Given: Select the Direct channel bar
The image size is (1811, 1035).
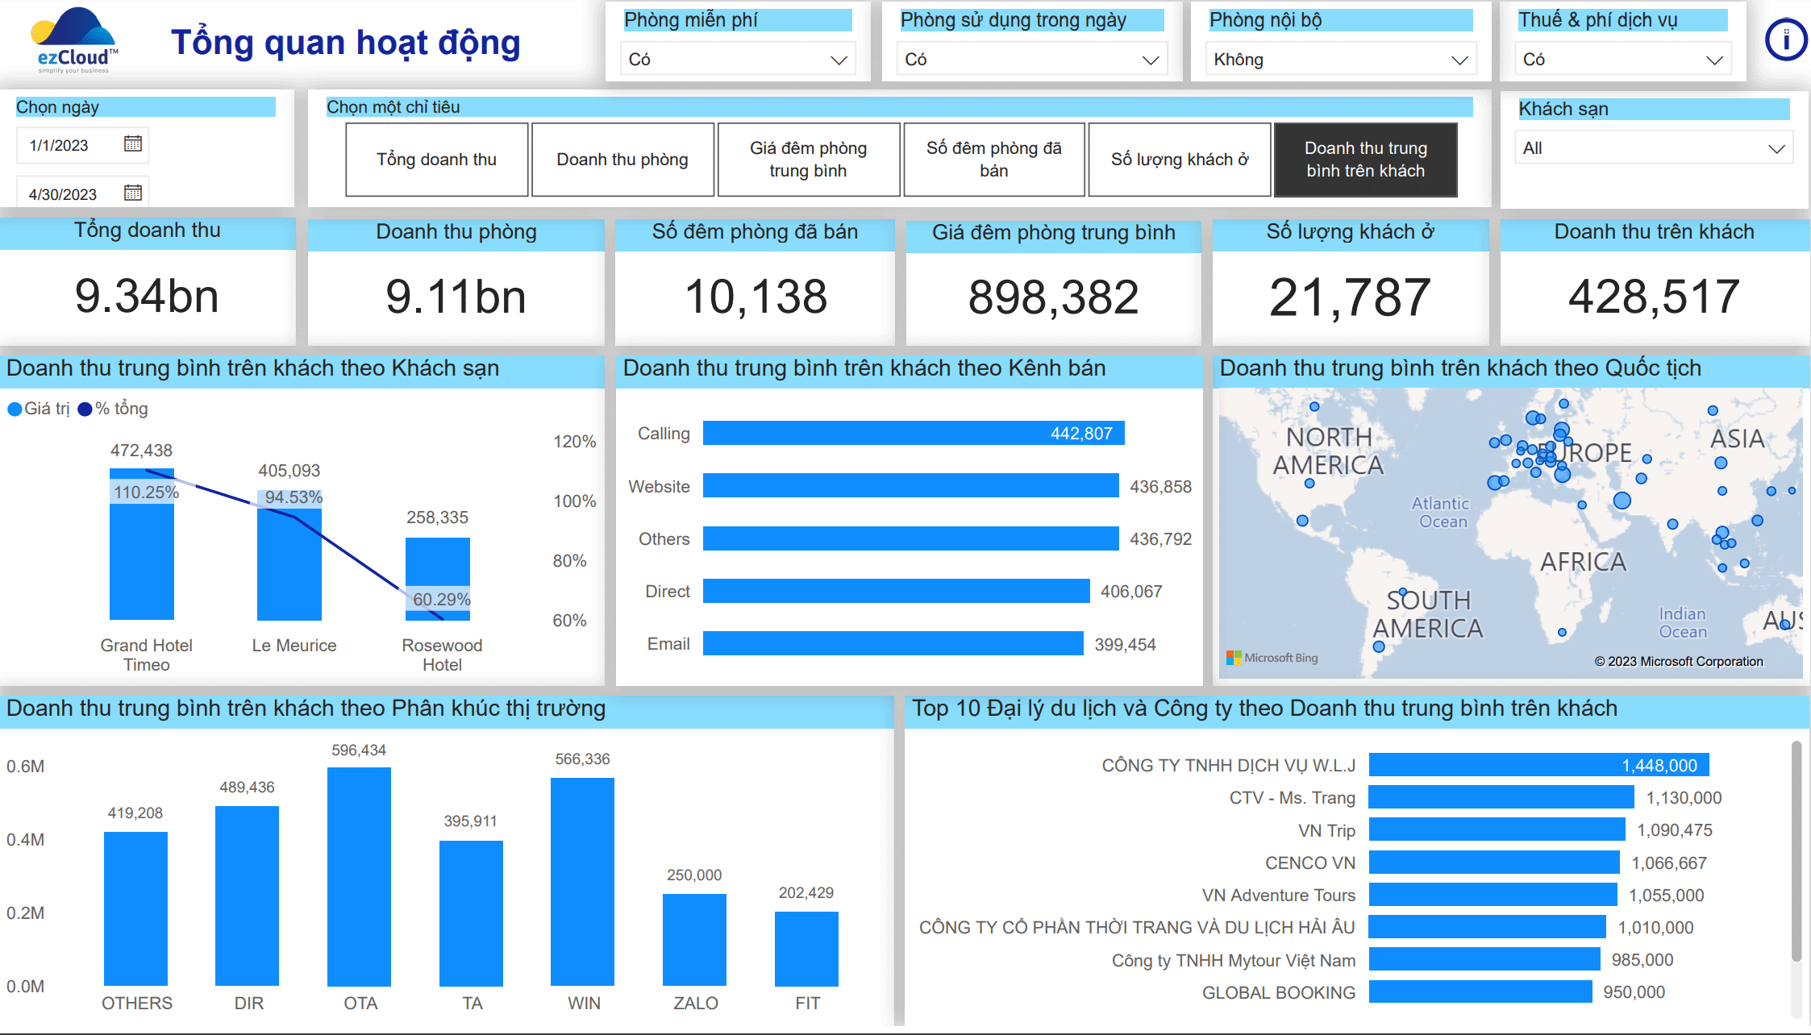Looking at the screenshot, I should tap(897, 591).
